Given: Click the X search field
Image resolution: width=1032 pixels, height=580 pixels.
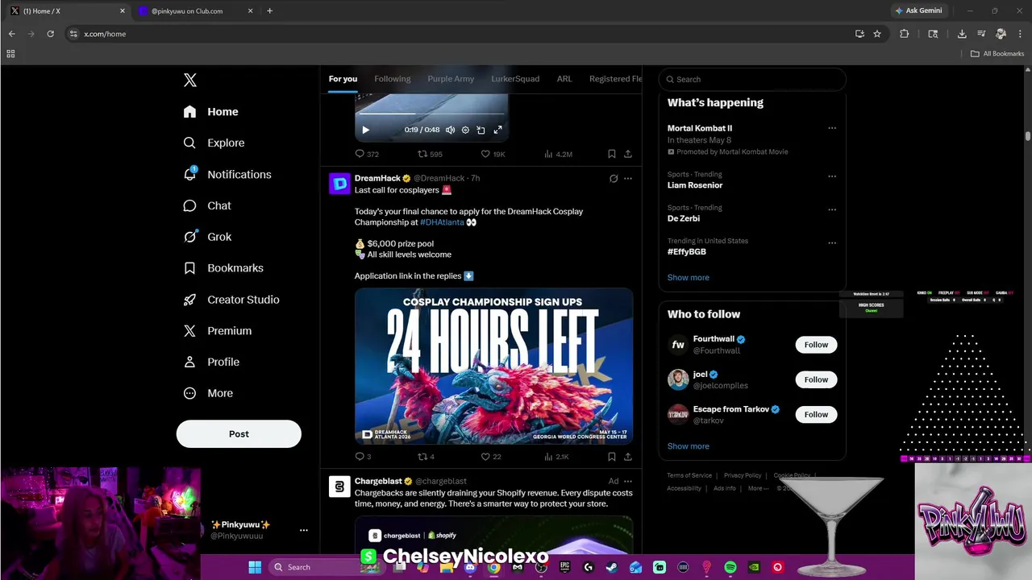Looking at the screenshot, I should tap(752, 79).
